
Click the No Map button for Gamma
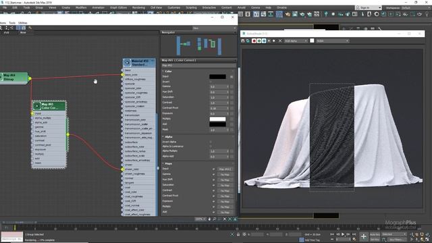(x=225, y=175)
